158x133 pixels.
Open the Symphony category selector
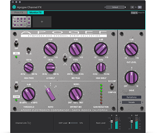pos(131,97)
